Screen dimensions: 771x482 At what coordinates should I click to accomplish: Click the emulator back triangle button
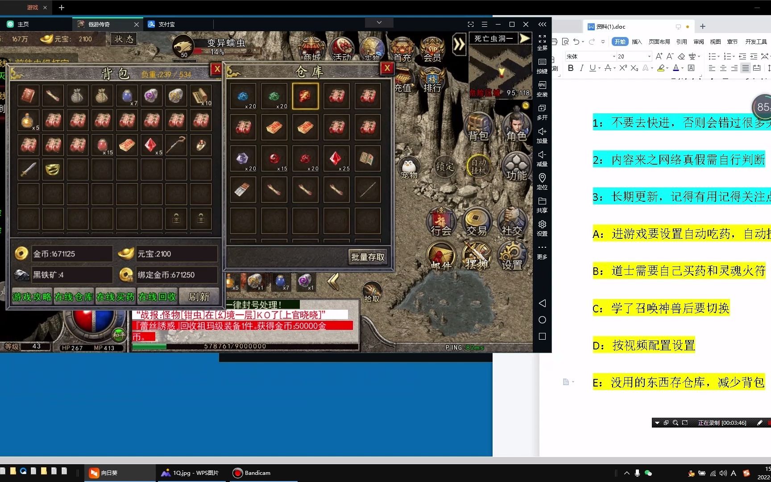pyautogui.click(x=542, y=303)
